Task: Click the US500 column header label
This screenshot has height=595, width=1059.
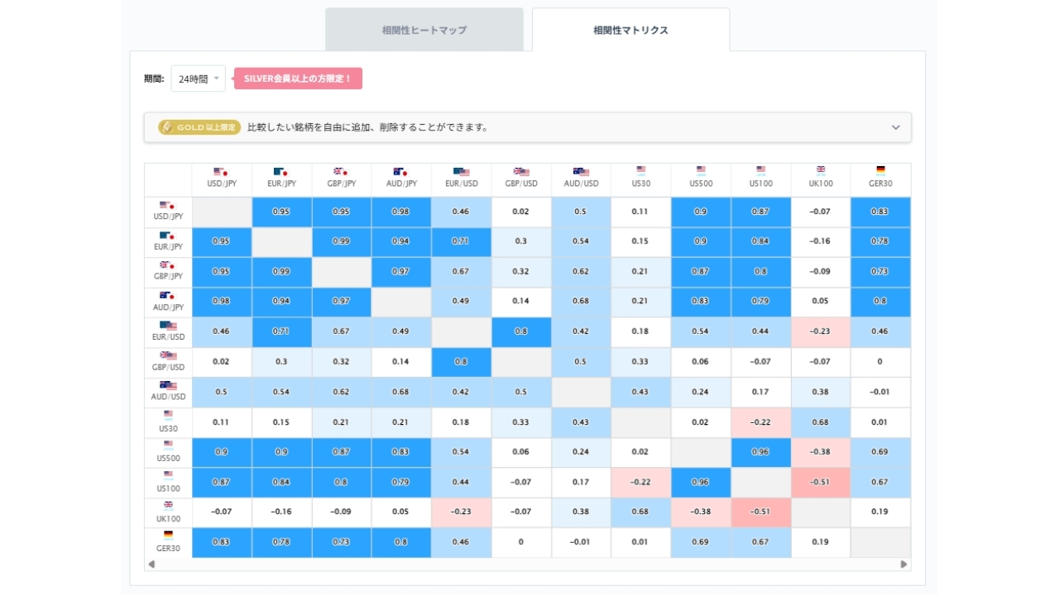Action: click(701, 183)
